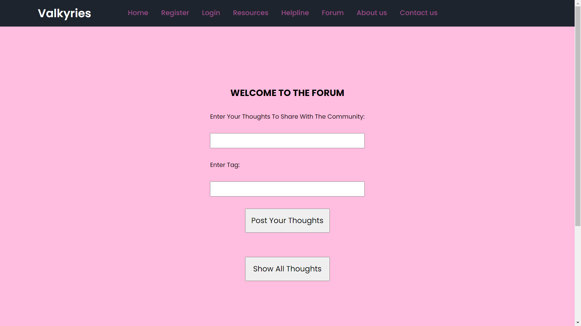Click the Enter Tag label text

coord(225,165)
